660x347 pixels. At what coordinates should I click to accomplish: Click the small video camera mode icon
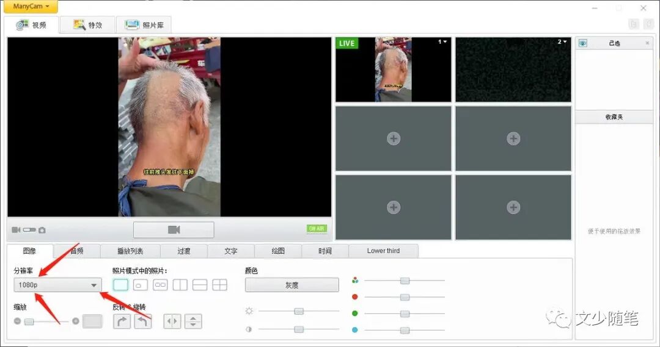point(16,230)
